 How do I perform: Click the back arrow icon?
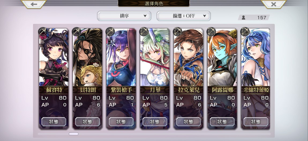(x=33, y=4)
